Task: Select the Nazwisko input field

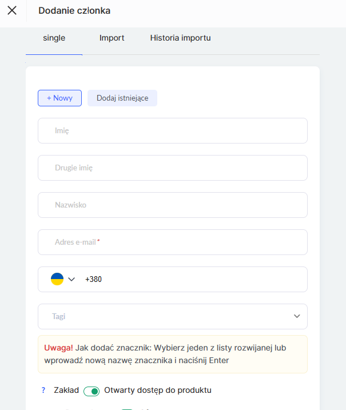Action: click(172, 205)
